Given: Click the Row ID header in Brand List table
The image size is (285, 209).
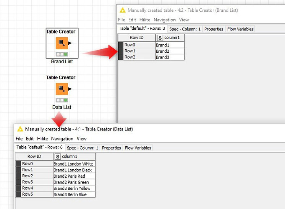Looking at the screenshot, I should 137,38.
